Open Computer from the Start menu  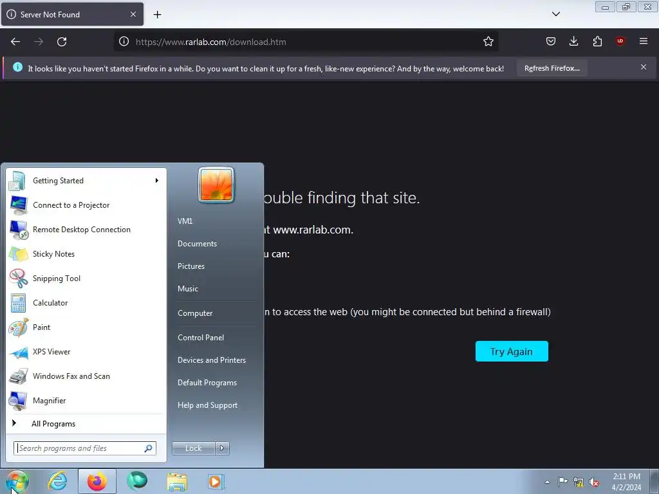coord(195,313)
